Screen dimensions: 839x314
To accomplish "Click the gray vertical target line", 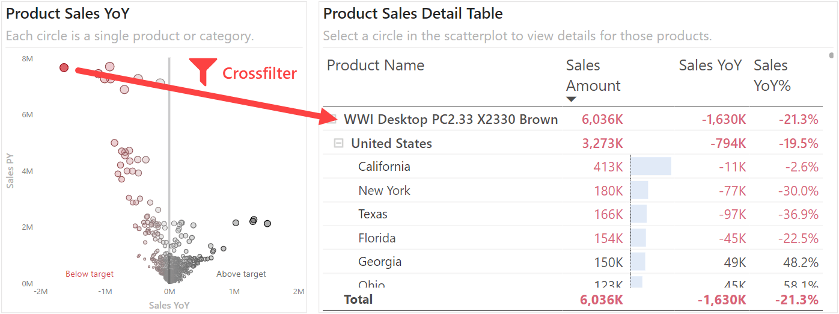I will (x=169, y=168).
